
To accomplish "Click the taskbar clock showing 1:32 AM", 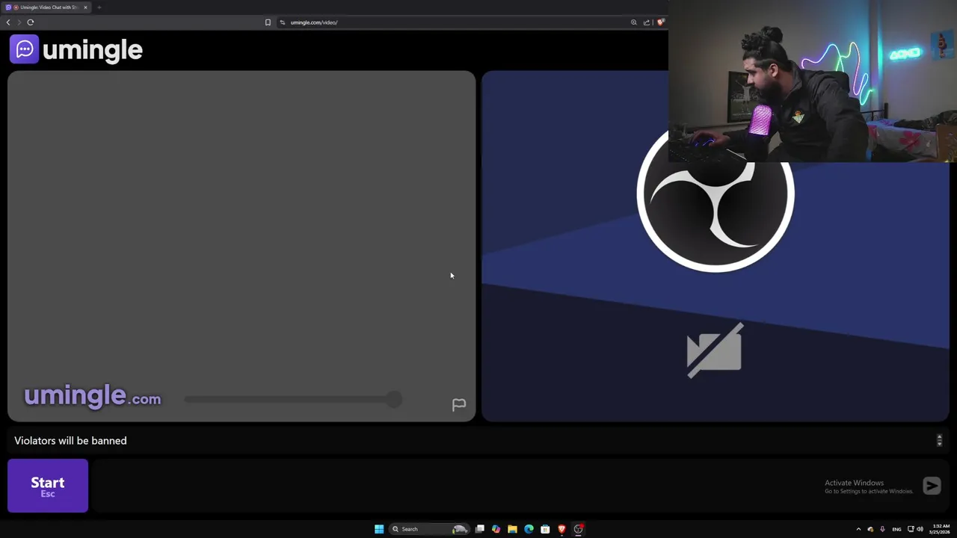I will point(941,529).
